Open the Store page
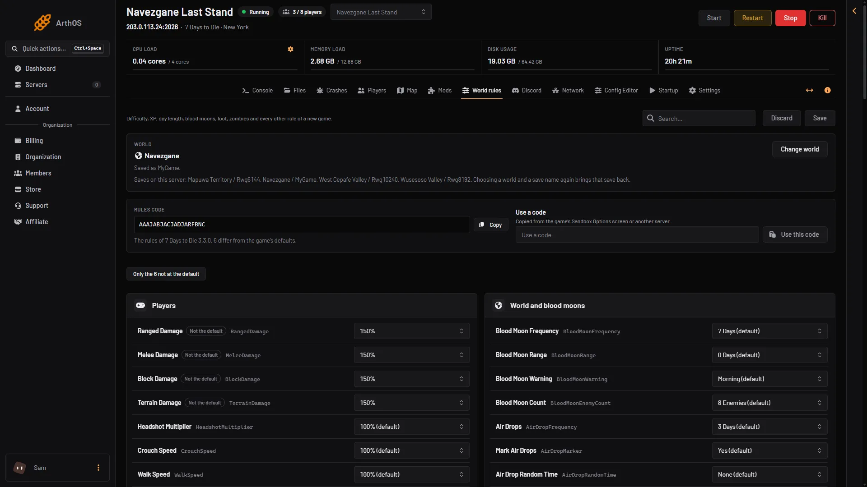867x487 pixels. coord(57,189)
